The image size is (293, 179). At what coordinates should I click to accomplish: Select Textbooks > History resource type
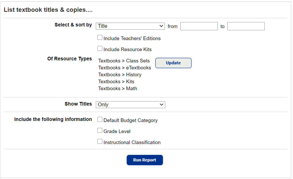tap(120, 74)
